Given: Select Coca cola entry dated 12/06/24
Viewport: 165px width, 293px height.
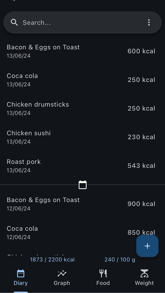Looking at the screenshot, I should coord(82,232).
